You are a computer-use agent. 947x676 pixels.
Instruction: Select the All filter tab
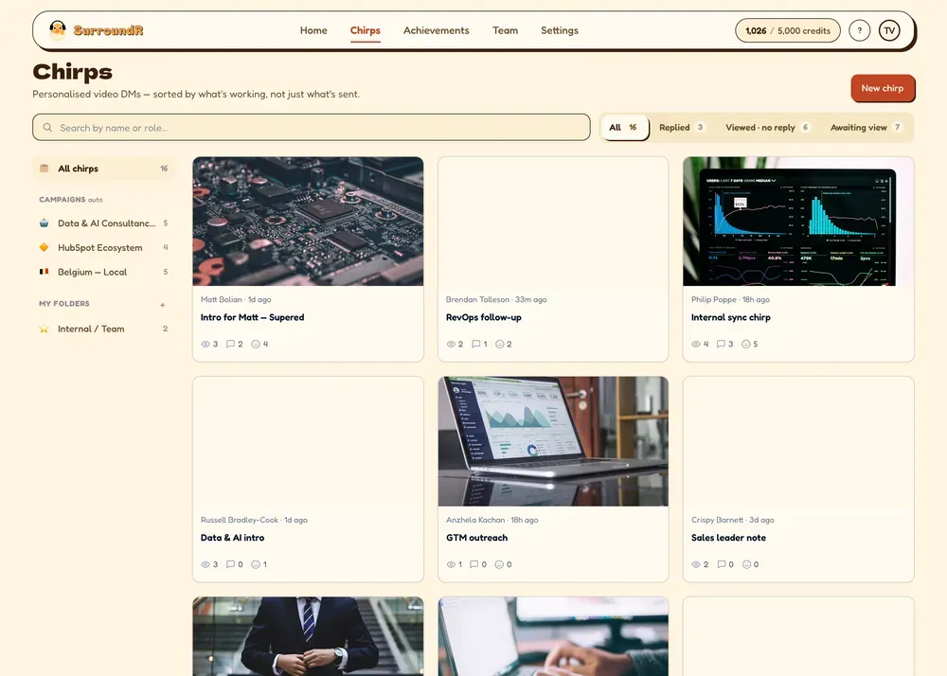(x=624, y=128)
